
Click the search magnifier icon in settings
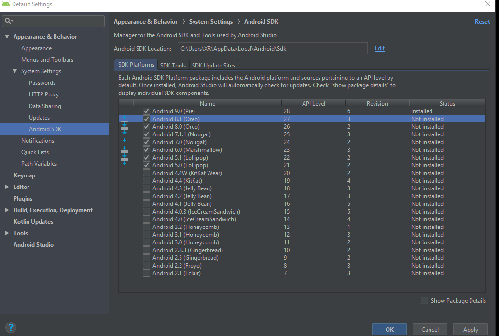(x=8, y=21)
